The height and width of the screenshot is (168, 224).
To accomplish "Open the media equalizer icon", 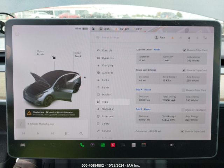I will pyautogui.click(x=67, y=133).
